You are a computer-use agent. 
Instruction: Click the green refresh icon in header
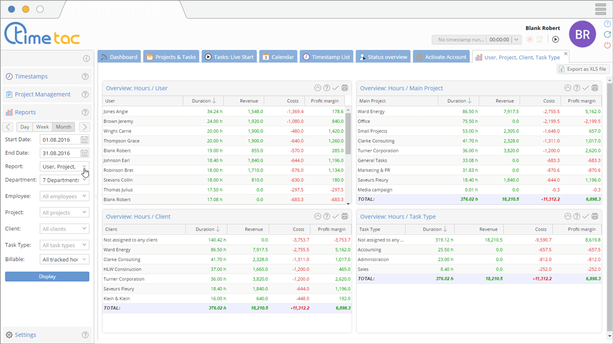tap(607, 35)
